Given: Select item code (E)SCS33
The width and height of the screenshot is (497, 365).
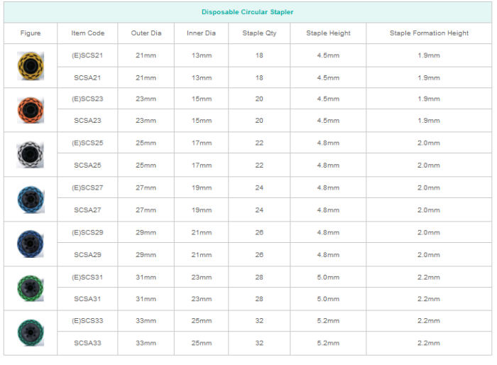Looking at the screenshot, I should point(88,321).
